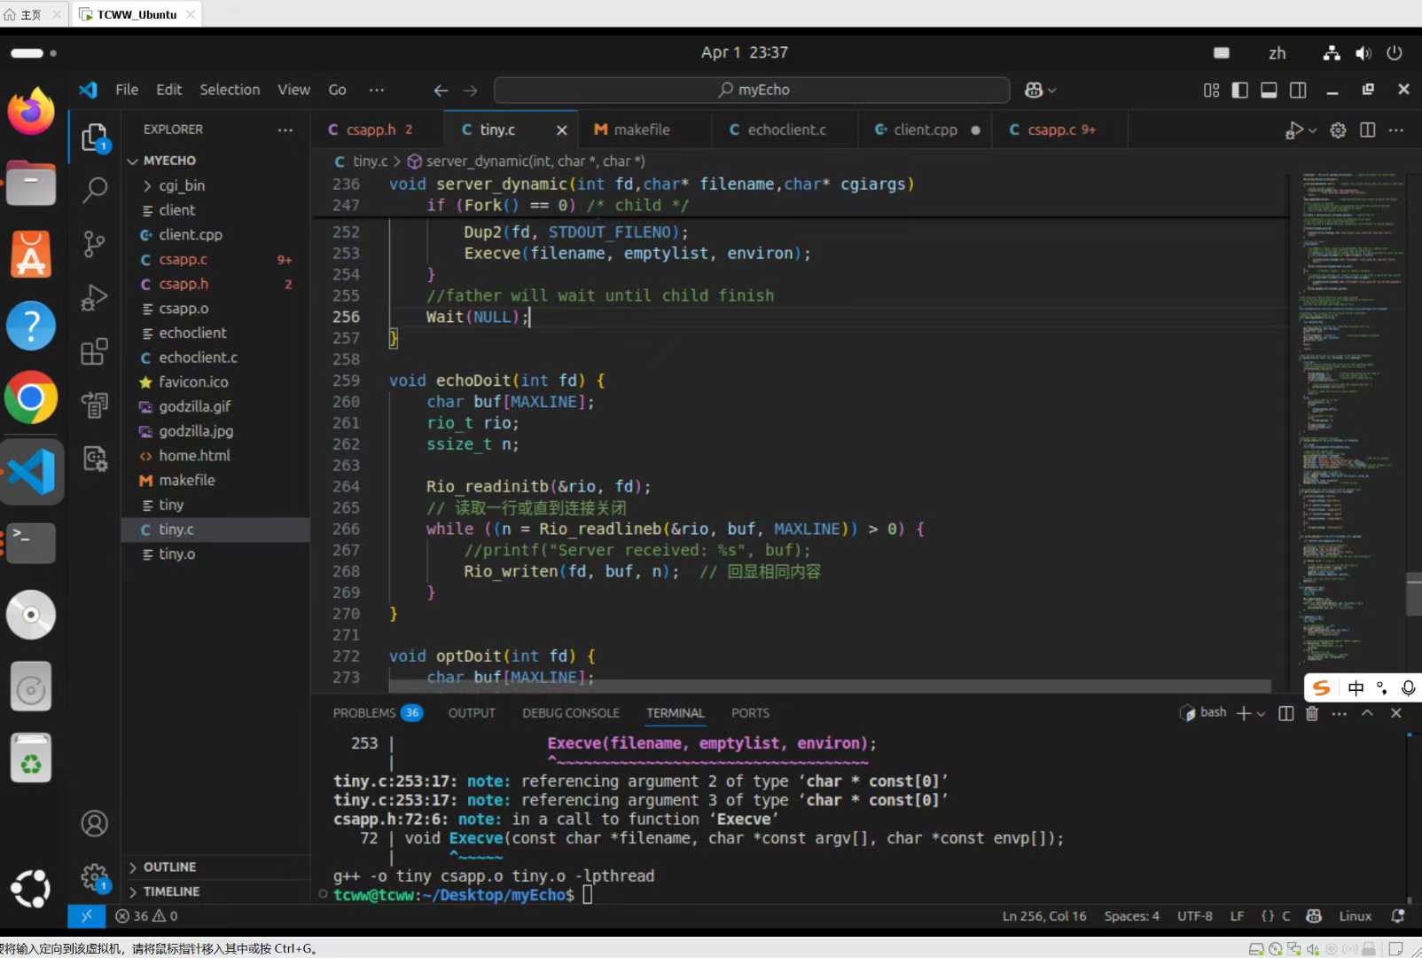Open the Explorer view in activity bar
This screenshot has width=1422, height=958.
94,137
